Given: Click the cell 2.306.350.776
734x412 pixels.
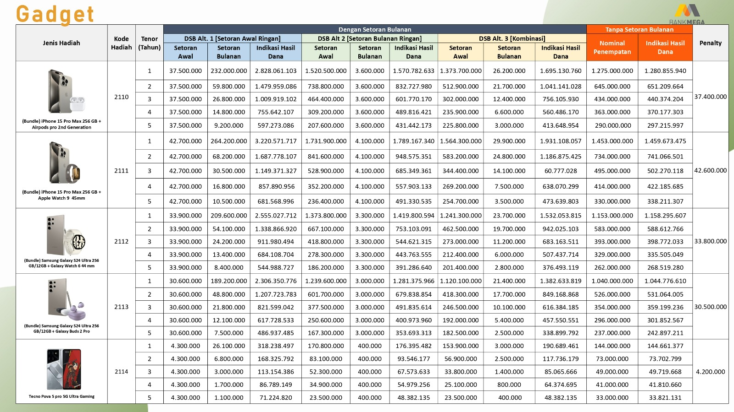Looking at the screenshot, I should coord(276,281).
